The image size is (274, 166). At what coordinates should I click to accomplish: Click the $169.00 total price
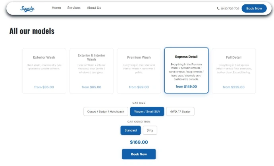[x=139, y=142]
